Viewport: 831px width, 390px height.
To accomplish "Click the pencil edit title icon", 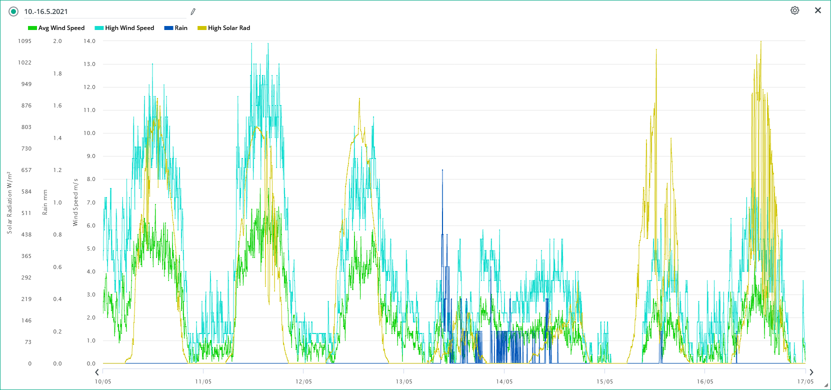I will 193,11.
